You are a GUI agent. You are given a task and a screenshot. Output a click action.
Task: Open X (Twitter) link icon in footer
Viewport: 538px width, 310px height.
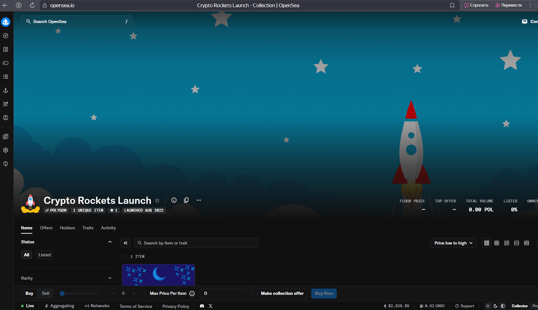[210, 306]
